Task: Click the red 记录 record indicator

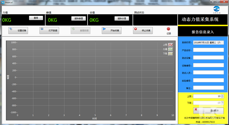Action: click(x=169, y=29)
